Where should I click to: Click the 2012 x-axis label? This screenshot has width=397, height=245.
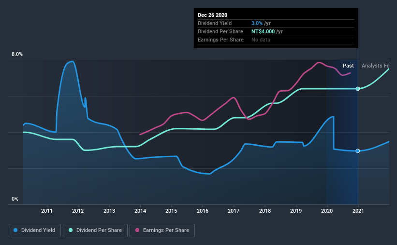click(78, 211)
